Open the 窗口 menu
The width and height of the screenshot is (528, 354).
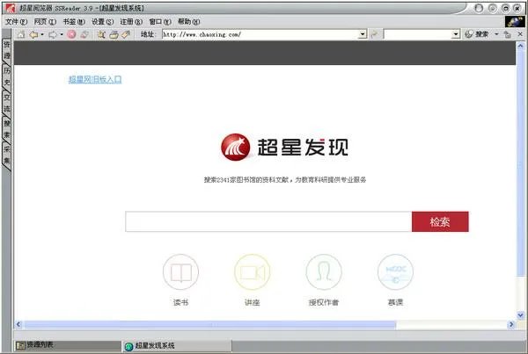click(160, 22)
